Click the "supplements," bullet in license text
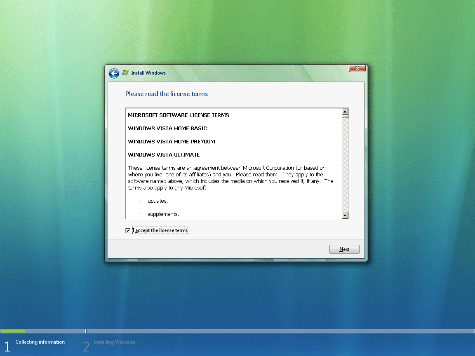 point(163,214)
